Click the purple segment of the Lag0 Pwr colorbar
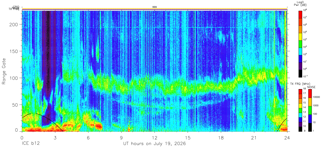Image resolution: width=323 pixels, height=149 pixels. [x=300, y=65]
